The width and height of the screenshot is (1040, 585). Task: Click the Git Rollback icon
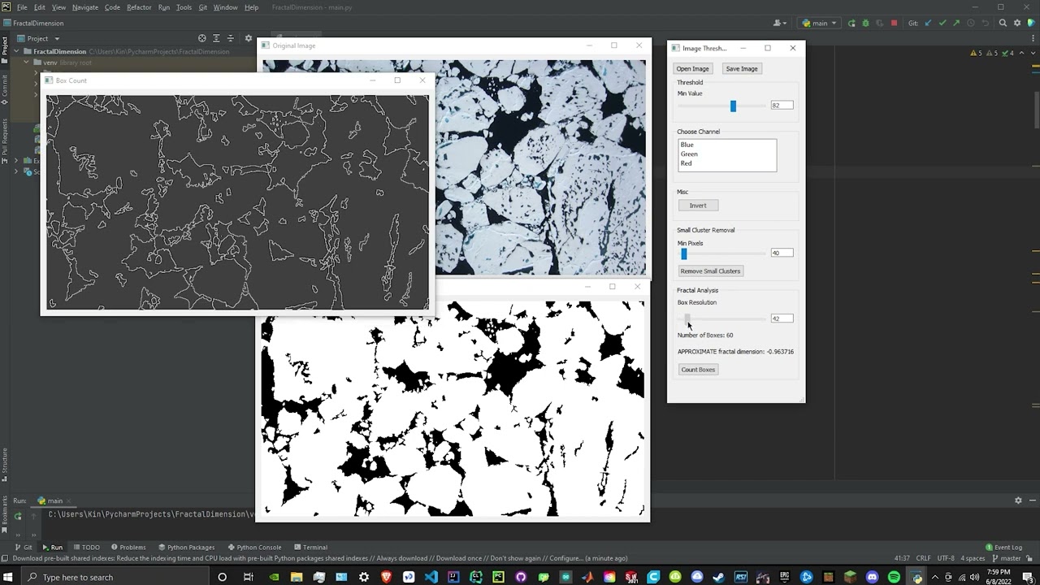(985, 23)
